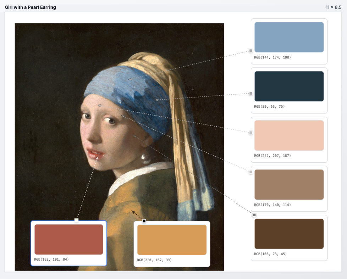Click the golden ochre color swatch
The width and height of the screenshot is (347, 279).
[172, 240]
